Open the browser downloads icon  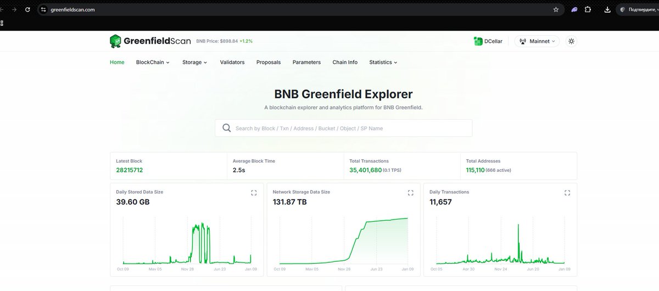coord(607,9)
